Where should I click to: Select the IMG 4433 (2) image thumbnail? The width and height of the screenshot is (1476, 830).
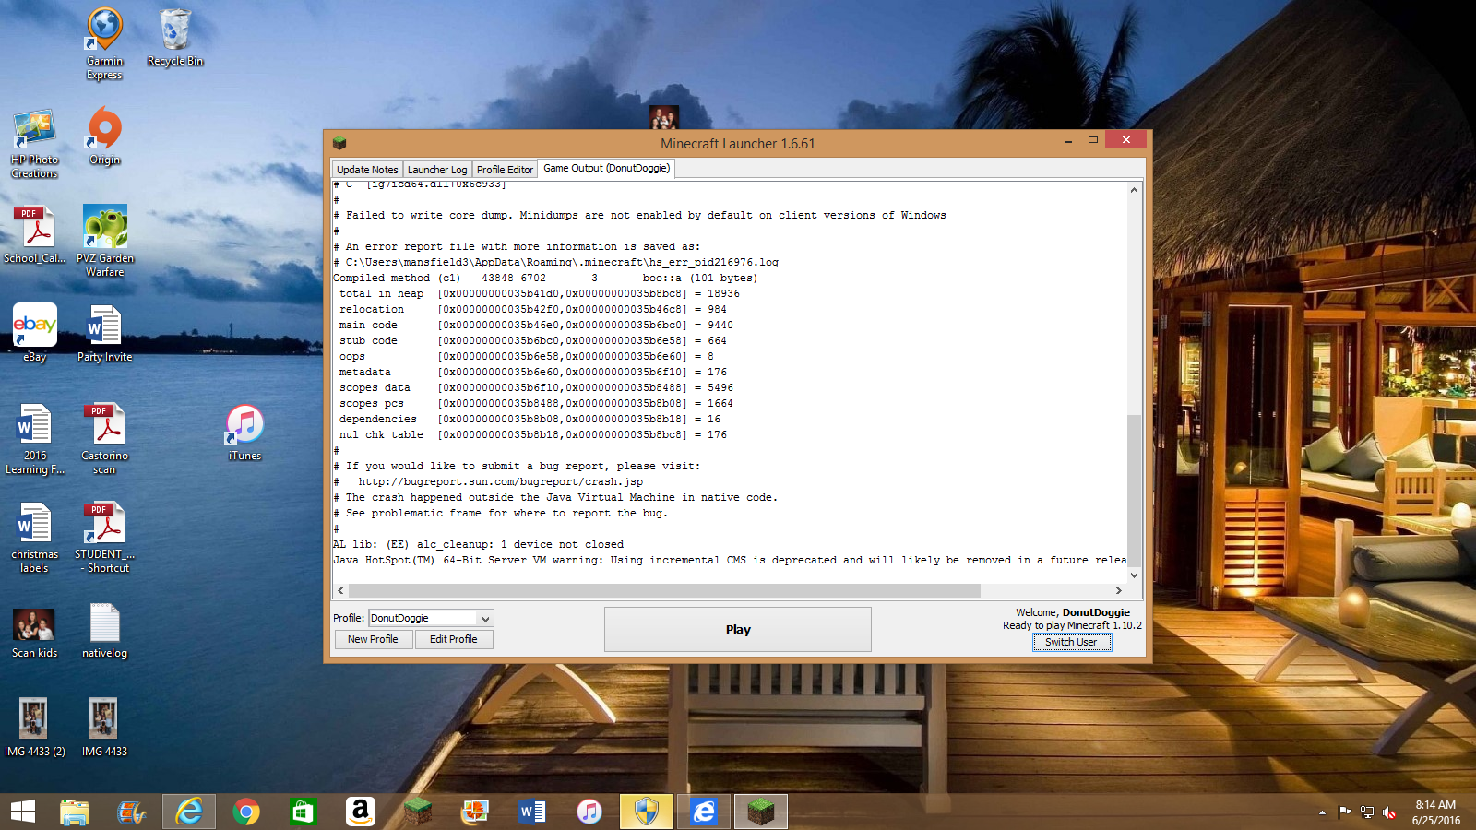pos(34,728)
